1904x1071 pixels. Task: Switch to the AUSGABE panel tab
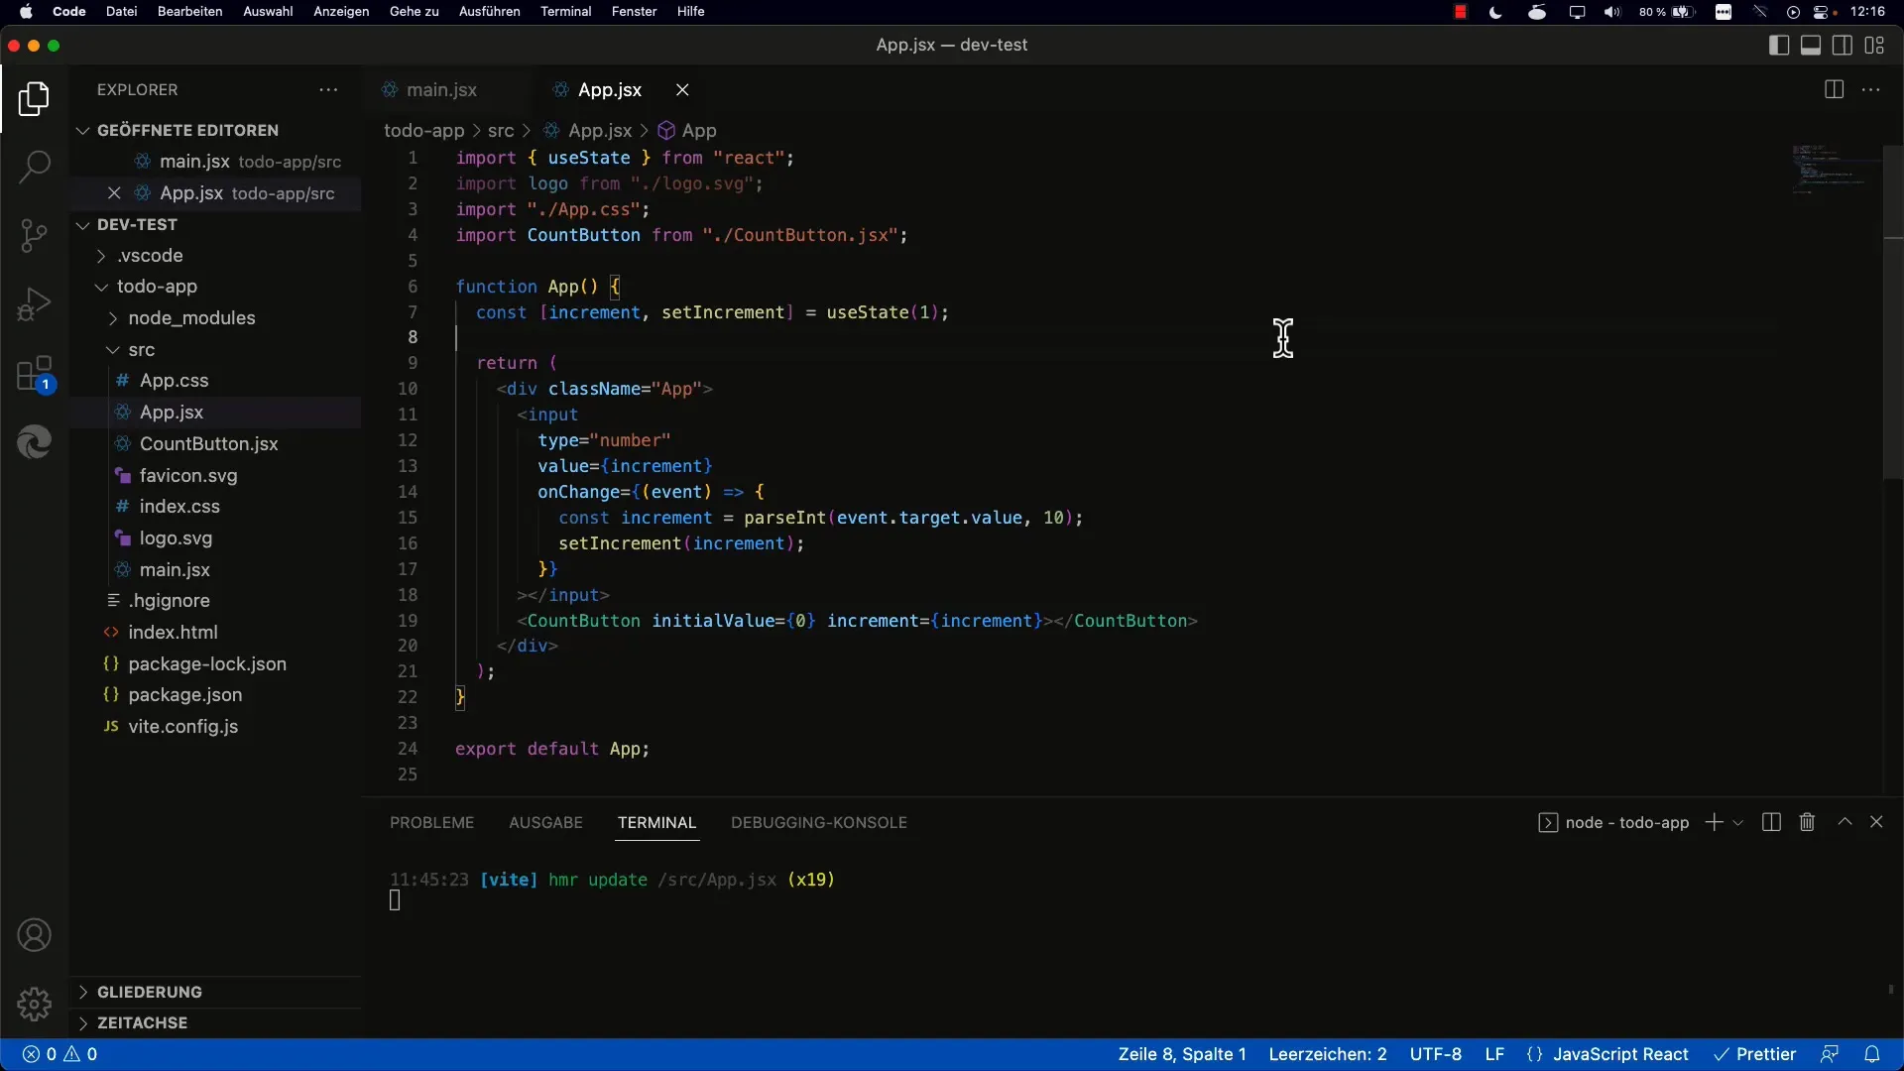click(x=545, y=822)
